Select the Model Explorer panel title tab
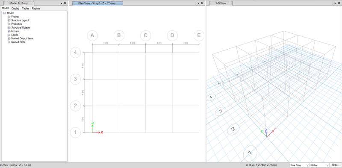Viewport: 342px width, 168px height. [18, 3]
